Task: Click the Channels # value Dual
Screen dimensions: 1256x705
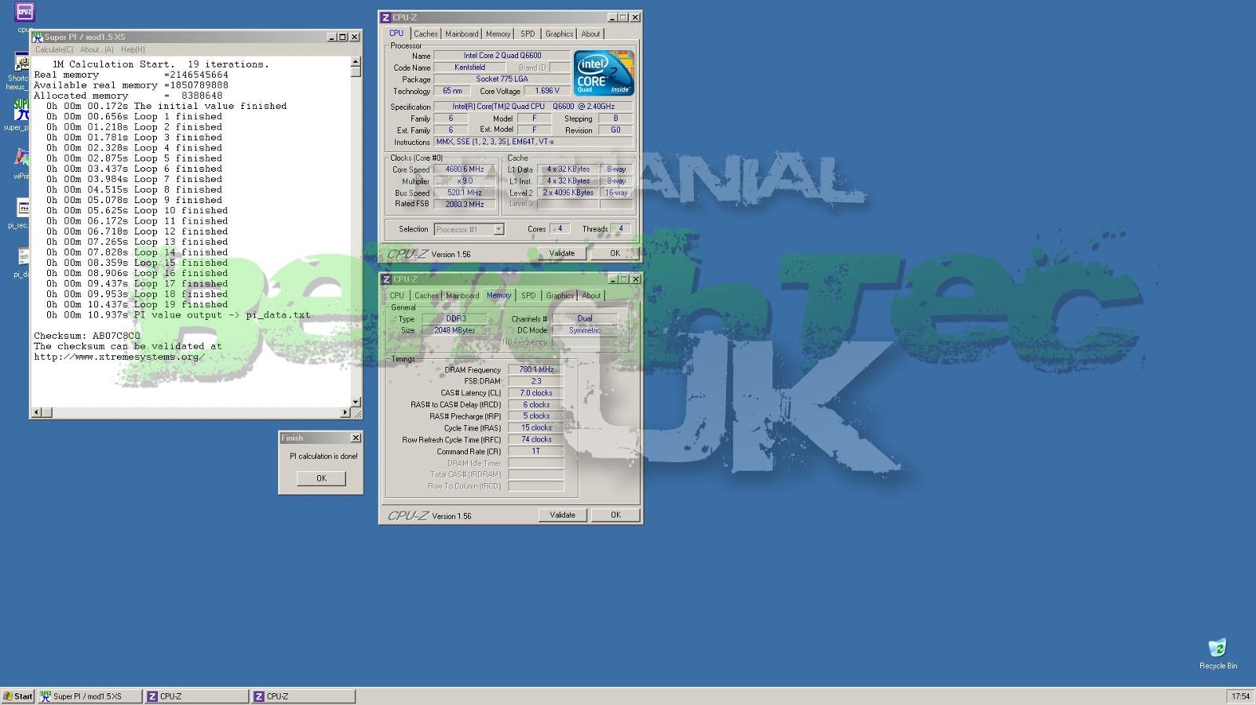Action: click(585, 319)
